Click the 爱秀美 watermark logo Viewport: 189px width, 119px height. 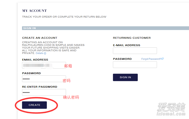tap(171, 108)
